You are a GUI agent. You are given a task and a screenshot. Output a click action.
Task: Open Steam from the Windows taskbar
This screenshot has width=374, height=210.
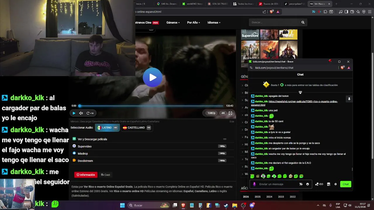tap(226, 205)
